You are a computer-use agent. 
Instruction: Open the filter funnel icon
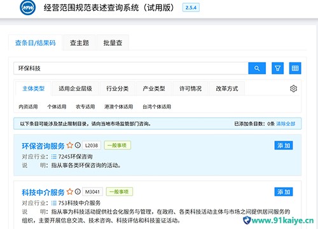point(278,68)
